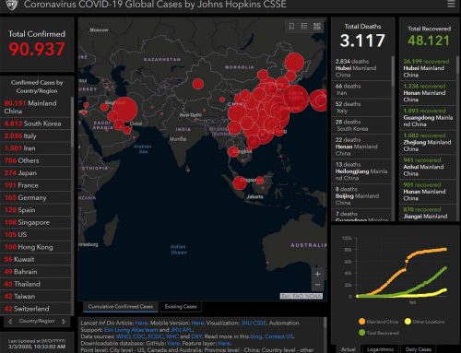Click the Henan 1,236 recovered entry
The width and height of the screenshot is (461, 353).
[428, 93]
